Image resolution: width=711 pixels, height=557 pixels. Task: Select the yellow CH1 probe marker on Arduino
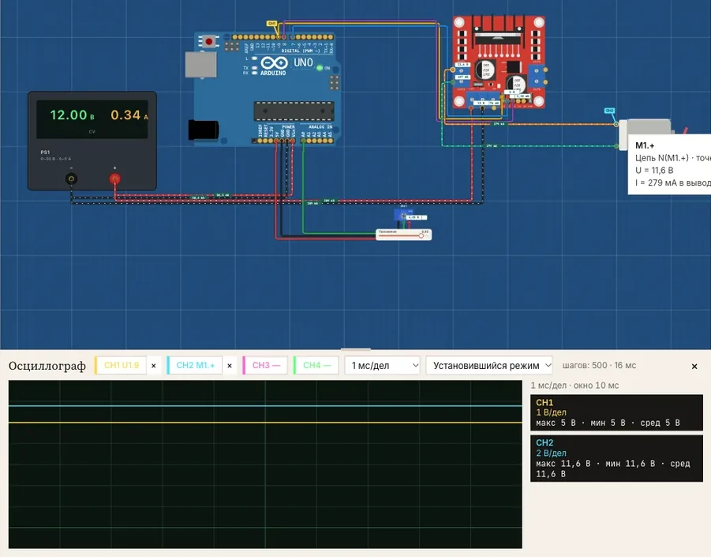click(x=271, y=23)
